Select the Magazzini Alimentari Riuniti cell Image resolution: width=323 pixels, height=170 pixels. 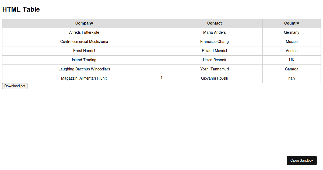(x=84, y=79)
